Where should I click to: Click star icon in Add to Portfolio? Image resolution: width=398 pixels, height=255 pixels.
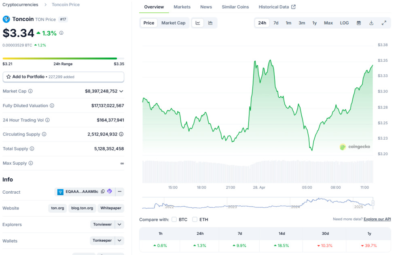coord(8,77)
